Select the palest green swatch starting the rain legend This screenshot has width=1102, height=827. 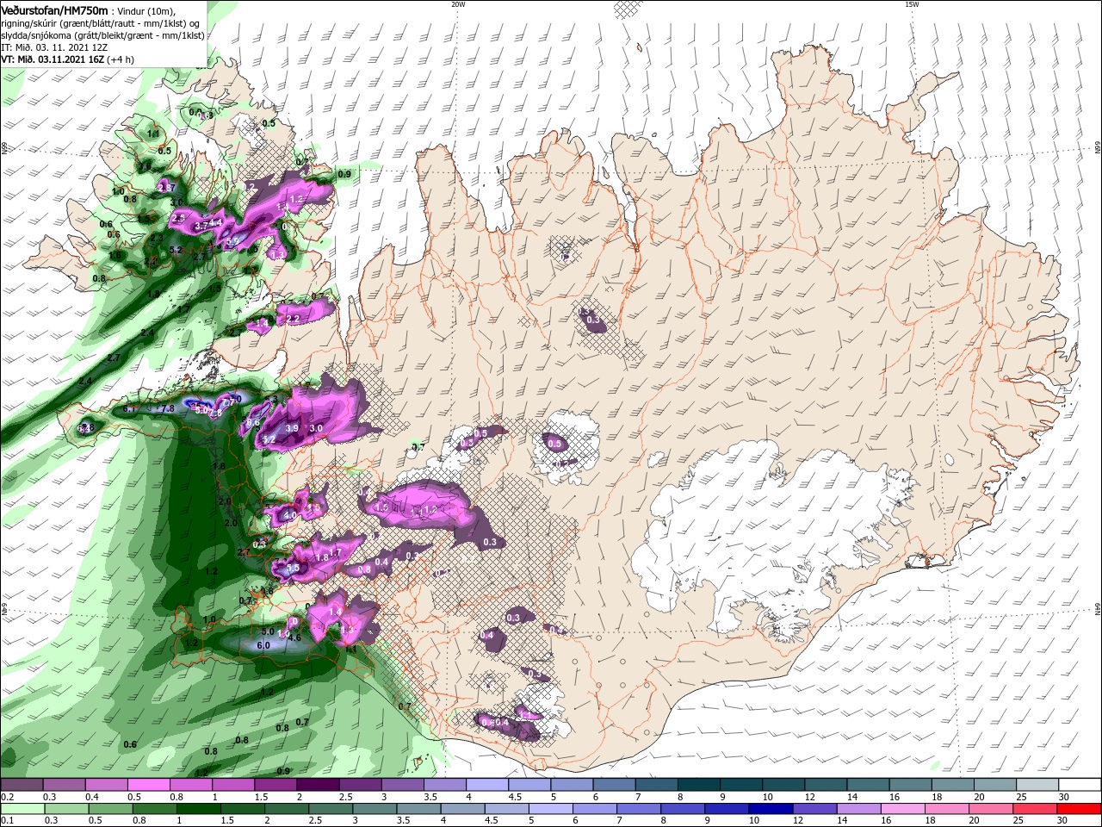point(23,809)
